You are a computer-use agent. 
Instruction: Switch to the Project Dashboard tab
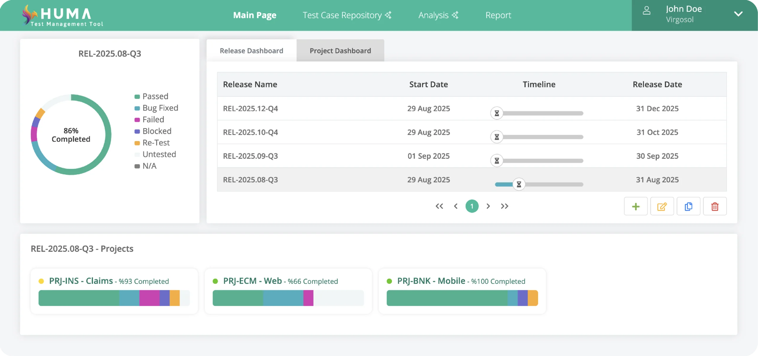pyautogui.click(x=340, y=51)
